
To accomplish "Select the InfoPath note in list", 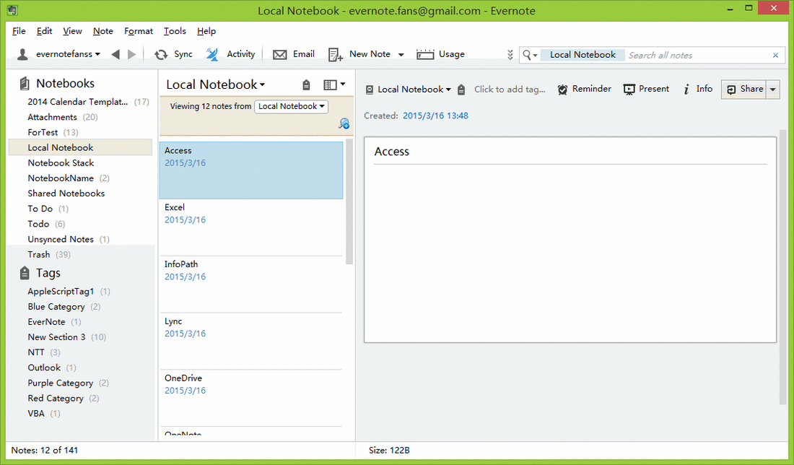I will click(x=251, y=284).
